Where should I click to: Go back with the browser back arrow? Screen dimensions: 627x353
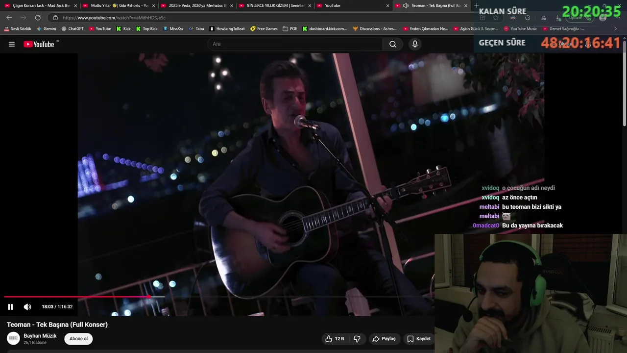(x=9, y=18)
